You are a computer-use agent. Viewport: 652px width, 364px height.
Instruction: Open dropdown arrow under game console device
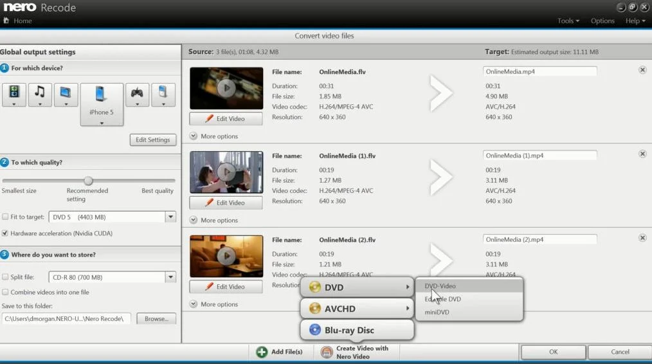[x=137, y=104]
